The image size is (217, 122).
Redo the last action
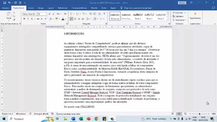click(x=15, y=3)
